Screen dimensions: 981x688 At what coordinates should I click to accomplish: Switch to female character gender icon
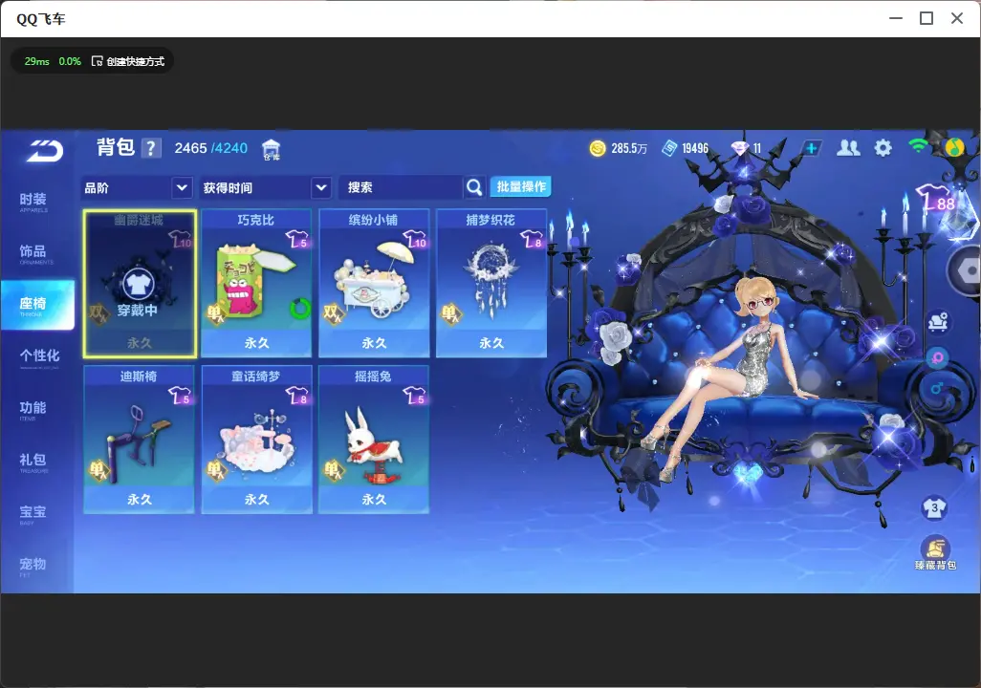[x=937, y=358]
